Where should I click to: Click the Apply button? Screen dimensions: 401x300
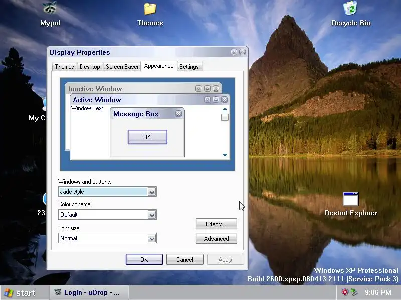tap(225, 259)
